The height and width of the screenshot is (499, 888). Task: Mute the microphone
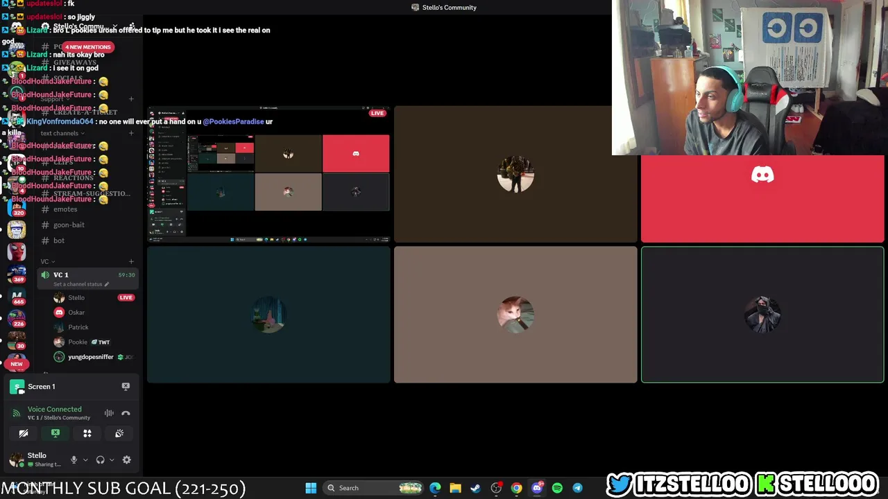[74, 459]
